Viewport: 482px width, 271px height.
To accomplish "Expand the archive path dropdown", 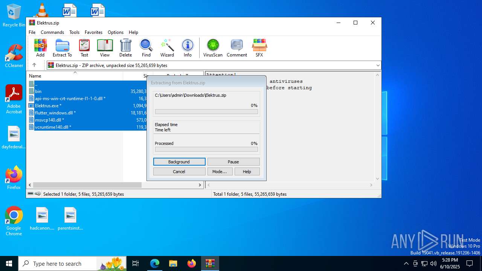I will point(378,65).
